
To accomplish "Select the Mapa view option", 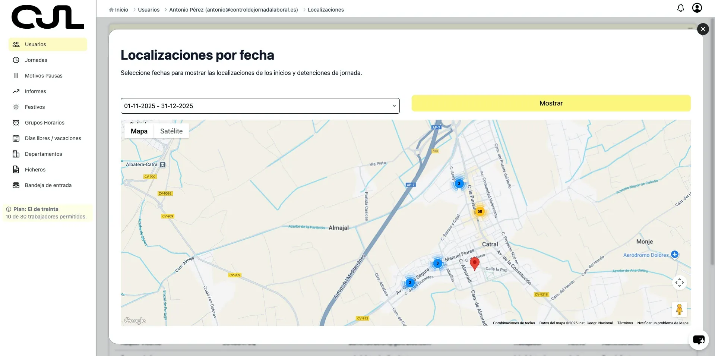I will (x=139, y=131).
